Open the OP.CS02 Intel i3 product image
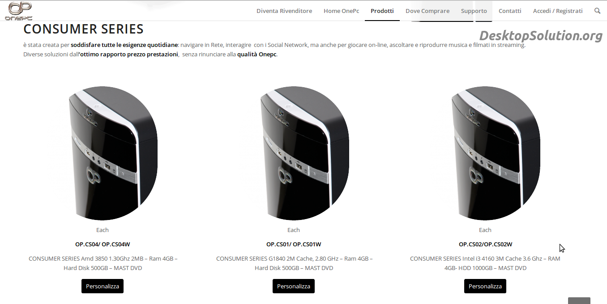607x304 pixels. point(496,153)
